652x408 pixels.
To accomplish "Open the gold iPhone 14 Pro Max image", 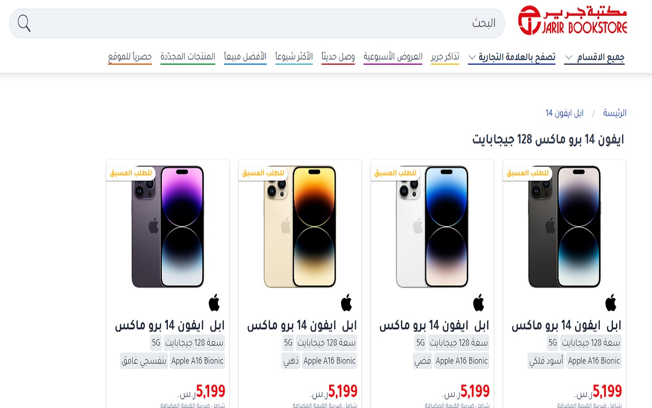I will pos(300,226).
